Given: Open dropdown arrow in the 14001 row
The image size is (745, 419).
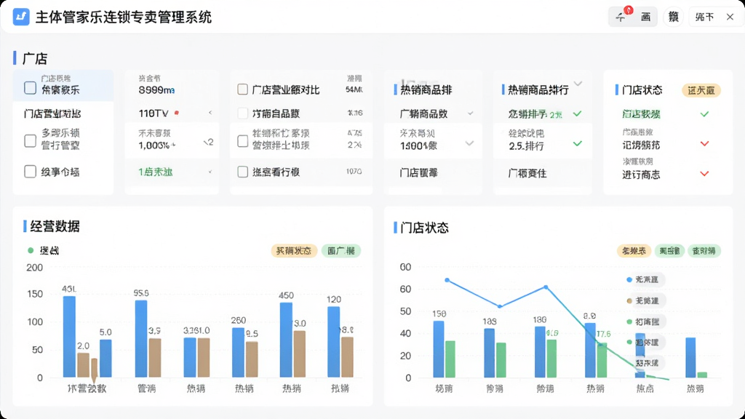Looking at the screenshot, I should pos(469,143).
